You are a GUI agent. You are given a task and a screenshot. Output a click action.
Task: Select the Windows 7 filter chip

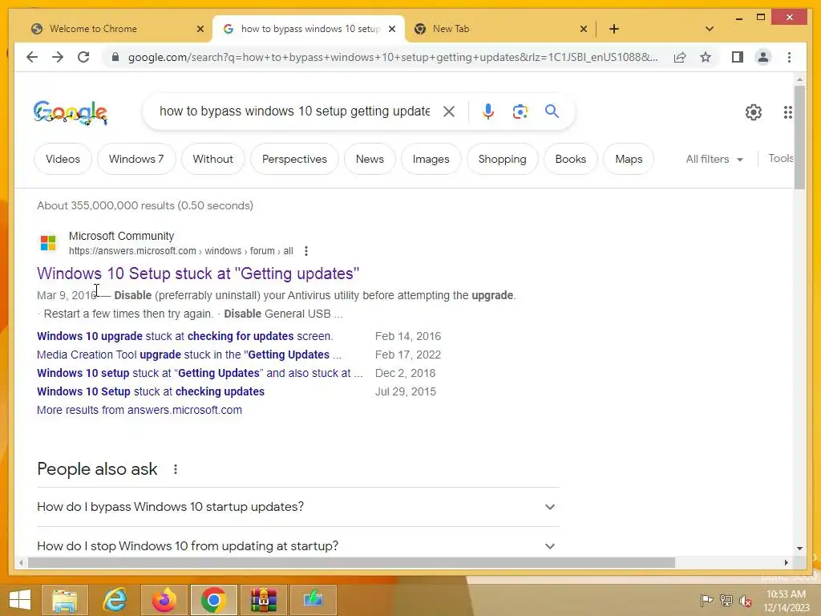136,160
